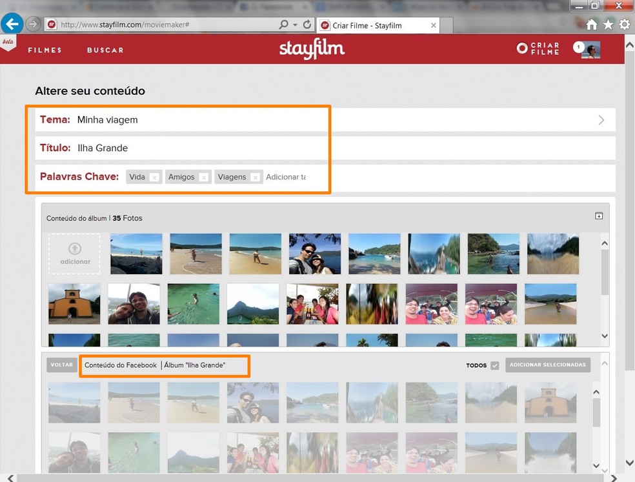Select the swimmer with fish photo

[x=193, y=304]
